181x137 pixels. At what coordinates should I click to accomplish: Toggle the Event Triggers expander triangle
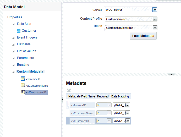pyautogui.click(x=14, y=38)
